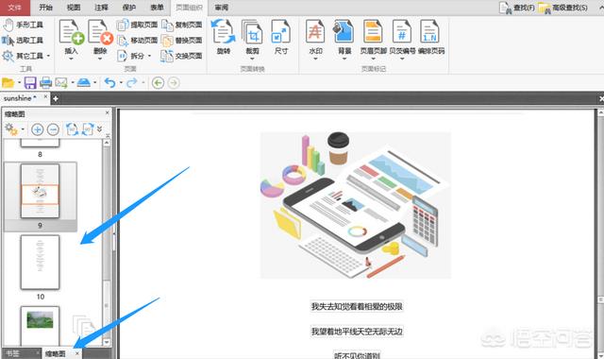The image size is (604, 359).
Task: Open the Watermark tool
Action: pos(315,32)
